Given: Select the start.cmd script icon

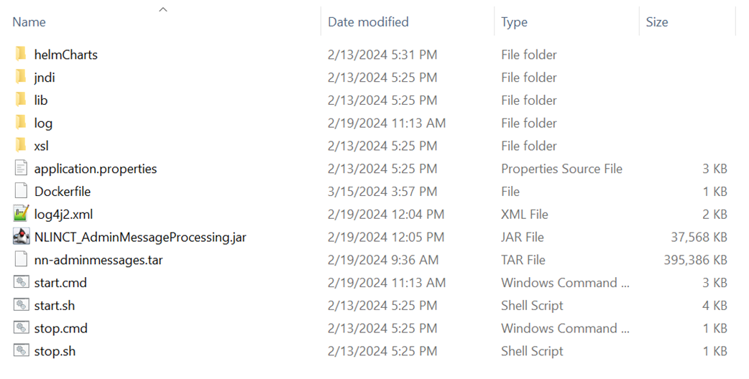Looking at the screenshot, I should click(x=21, y=283).
